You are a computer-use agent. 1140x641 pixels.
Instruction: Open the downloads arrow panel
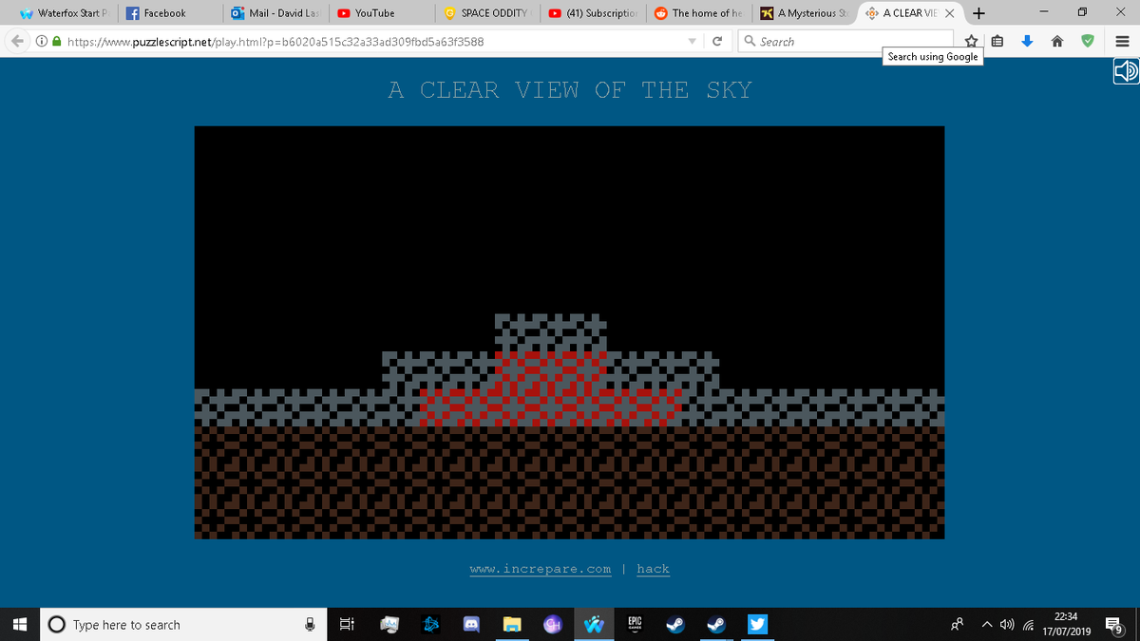click(1028, 42)
